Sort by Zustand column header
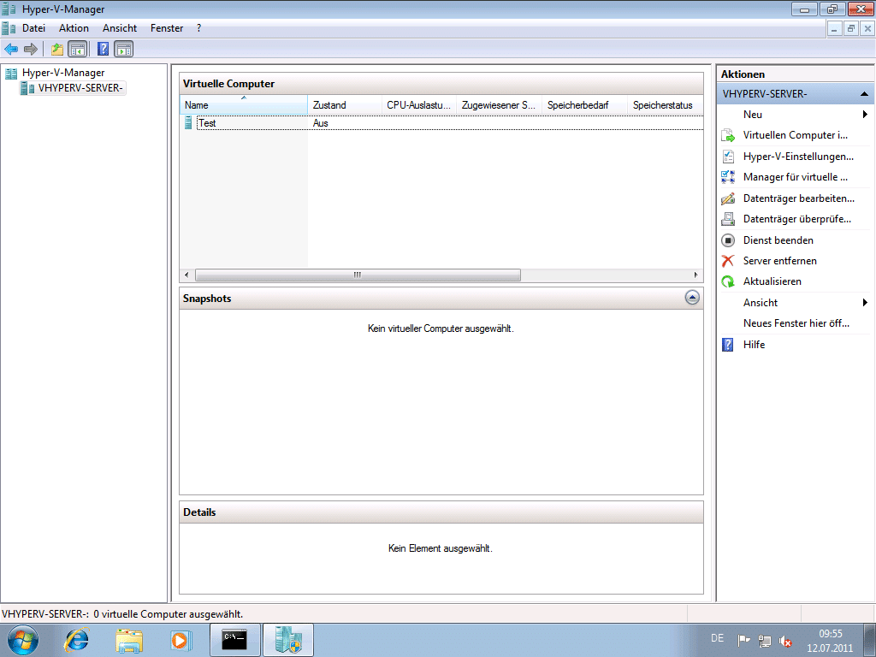 [345, 105]
